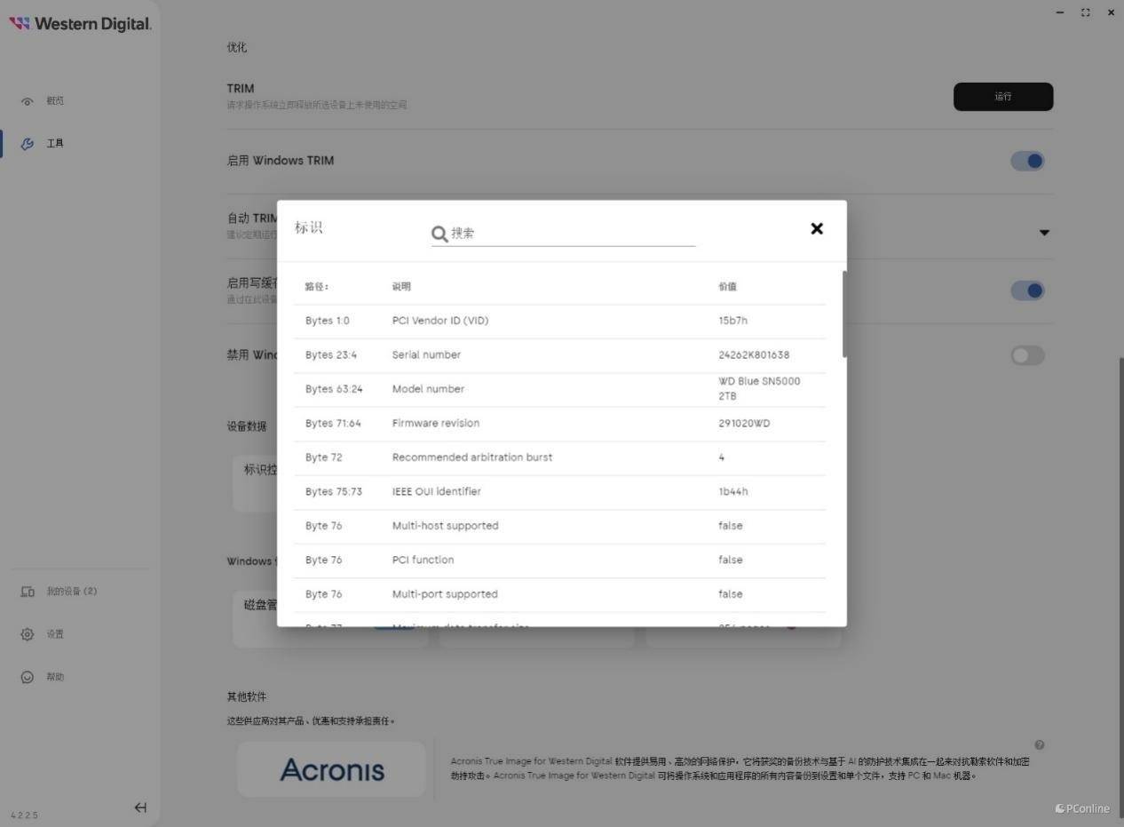Click the Bytes 71:64 path cell

pyautogui.click(x=333, y=424)
